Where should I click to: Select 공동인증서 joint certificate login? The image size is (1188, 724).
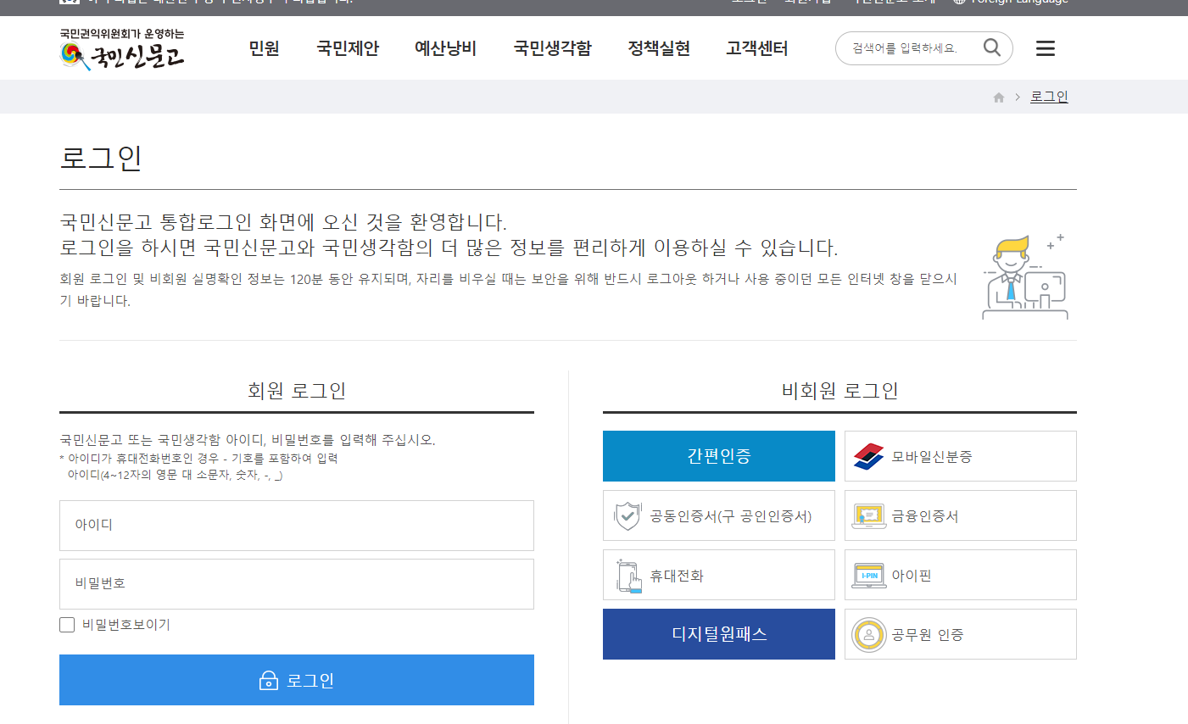(x=718, y=515)
